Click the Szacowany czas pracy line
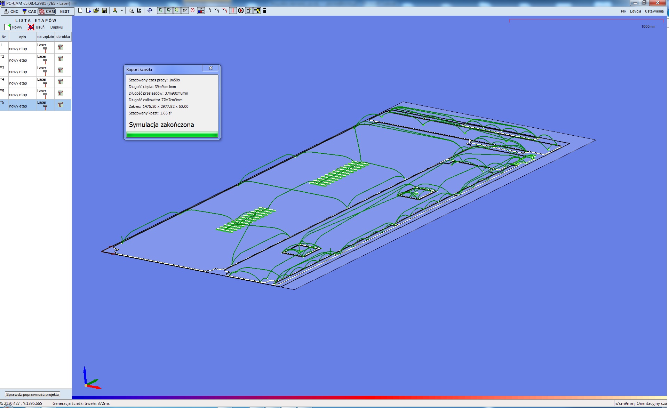669x408 pixels. click(x=154, y=80)
